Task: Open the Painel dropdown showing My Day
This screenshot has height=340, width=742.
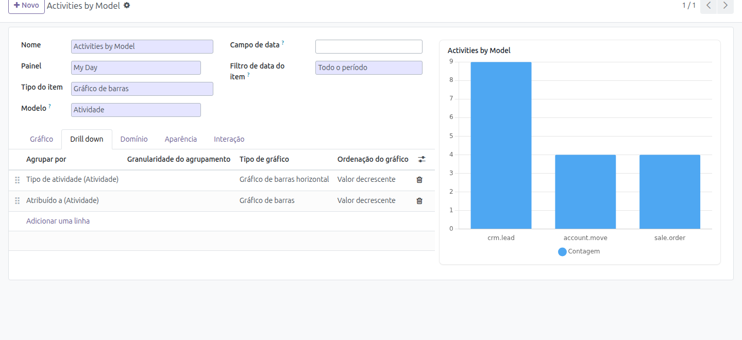Action: (136, 67)
